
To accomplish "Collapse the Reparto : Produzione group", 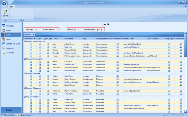I will coord(25,97).
